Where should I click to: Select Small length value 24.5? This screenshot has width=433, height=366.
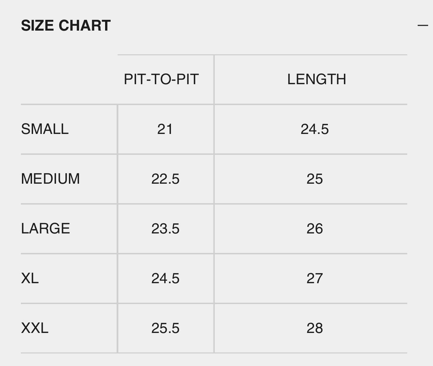click(x=315, y=129)
